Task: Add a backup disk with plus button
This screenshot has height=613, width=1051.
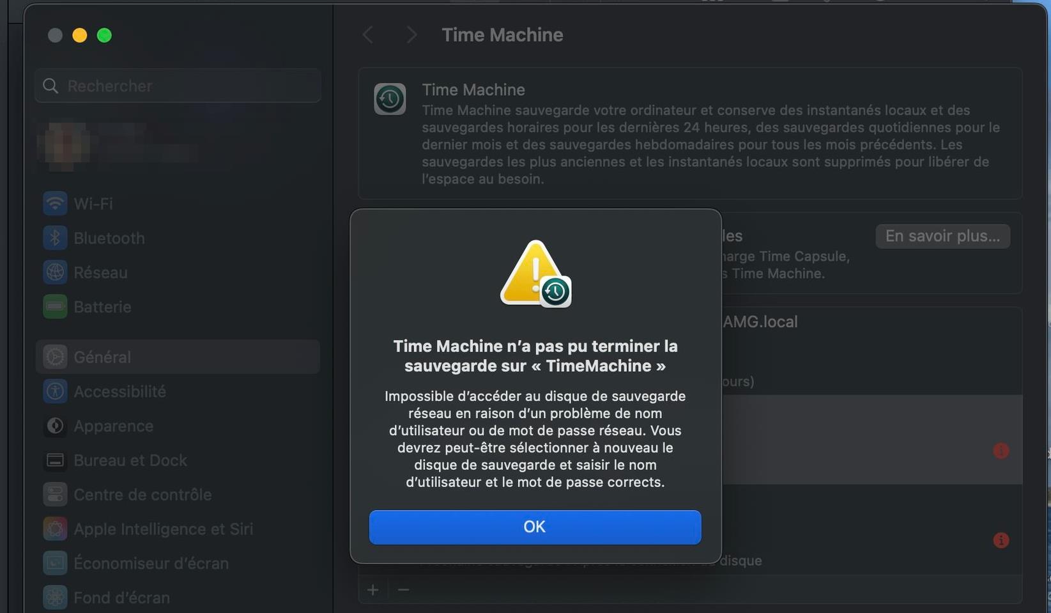Action: [x=373, y=589]
